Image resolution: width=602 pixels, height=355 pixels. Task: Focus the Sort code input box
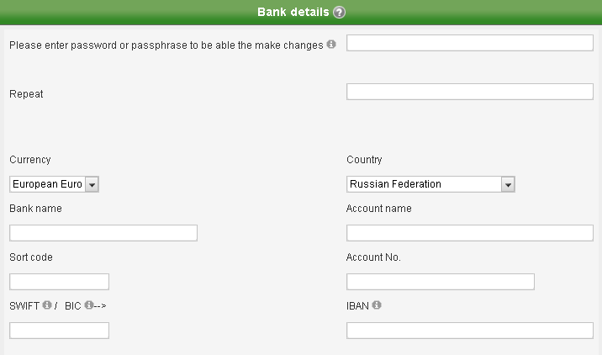[x=59, y=282]
